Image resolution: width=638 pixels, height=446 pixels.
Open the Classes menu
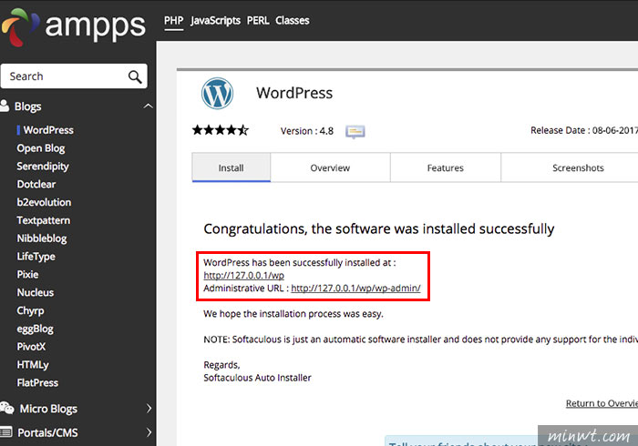point(293,20)
